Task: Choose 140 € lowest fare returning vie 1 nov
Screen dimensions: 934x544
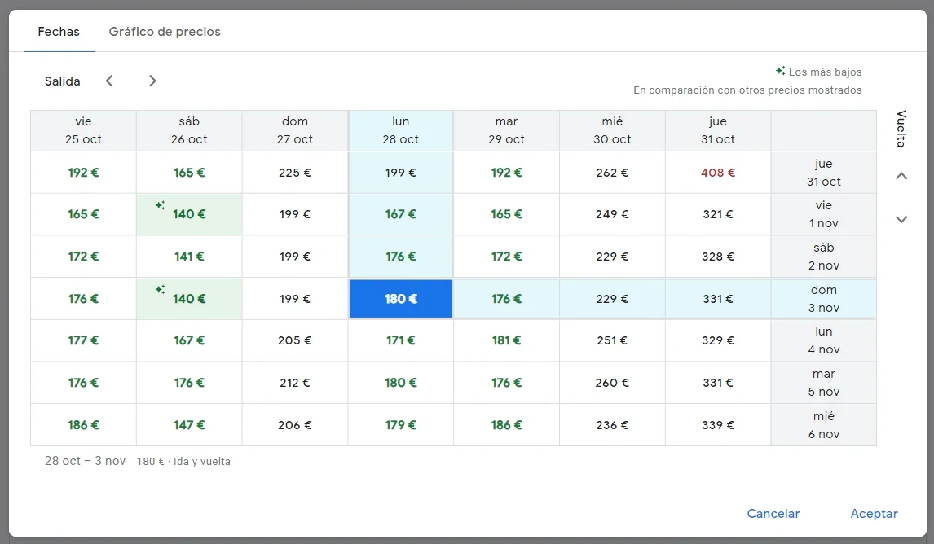Action: pos(189,214)
